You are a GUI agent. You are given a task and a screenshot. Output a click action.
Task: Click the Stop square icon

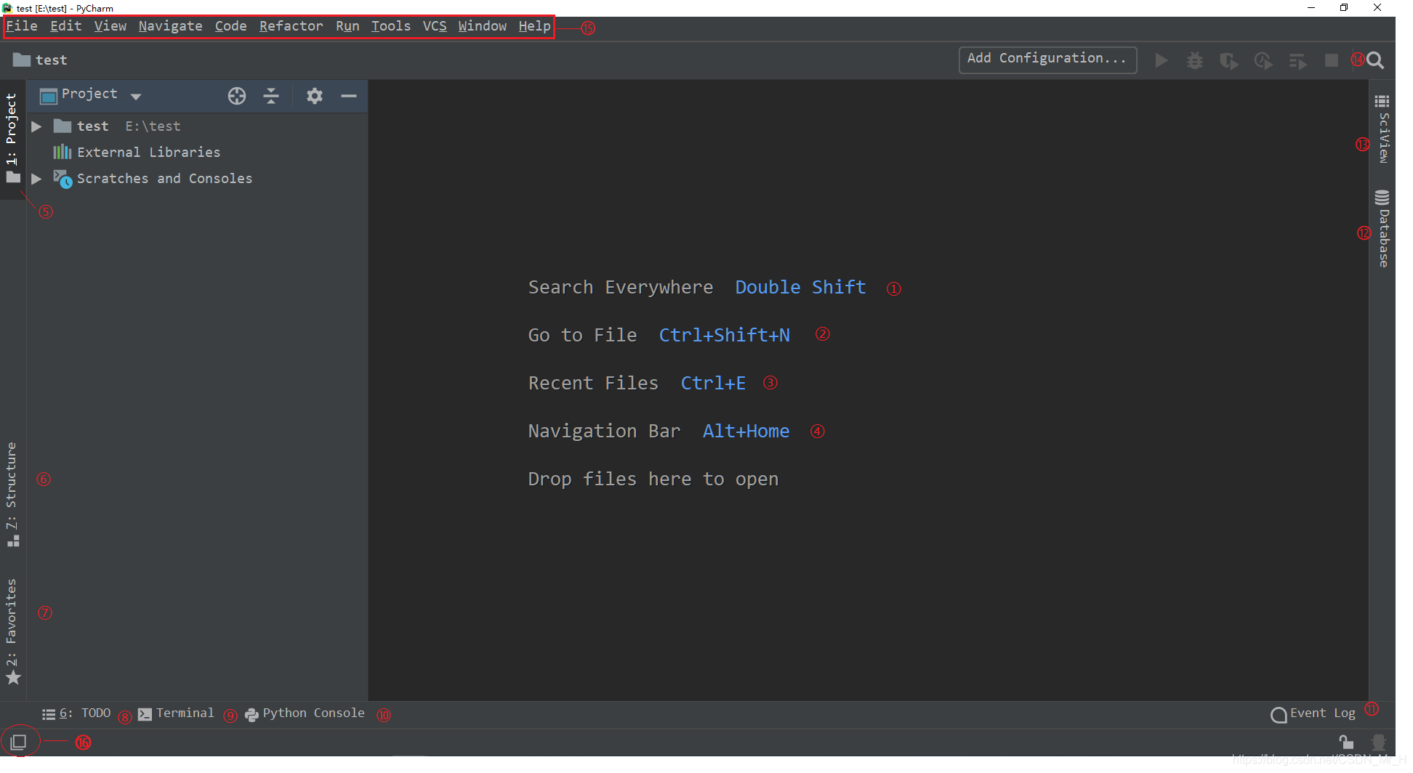tap(1332, 60)
